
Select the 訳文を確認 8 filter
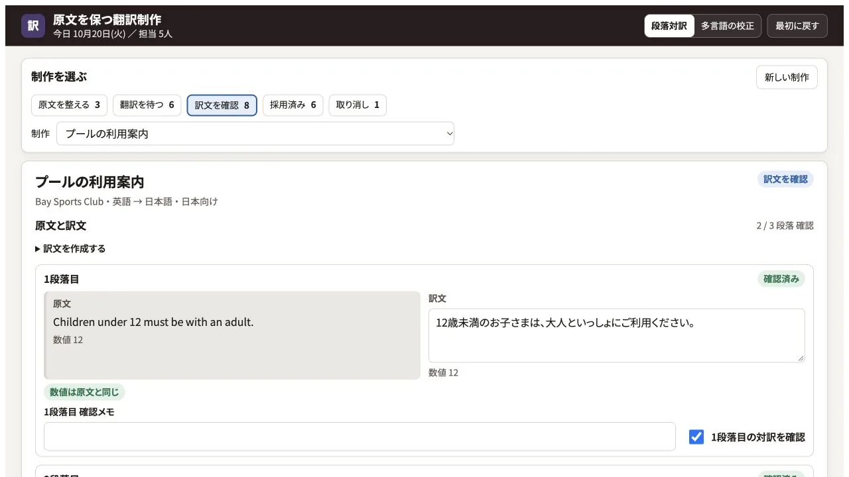(x=222, y=105)
